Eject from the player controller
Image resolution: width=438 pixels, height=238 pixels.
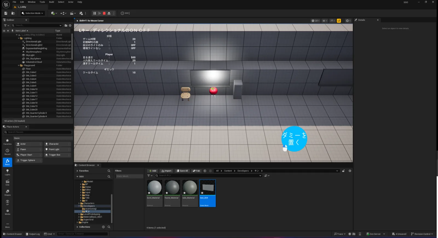coord(109,13)
